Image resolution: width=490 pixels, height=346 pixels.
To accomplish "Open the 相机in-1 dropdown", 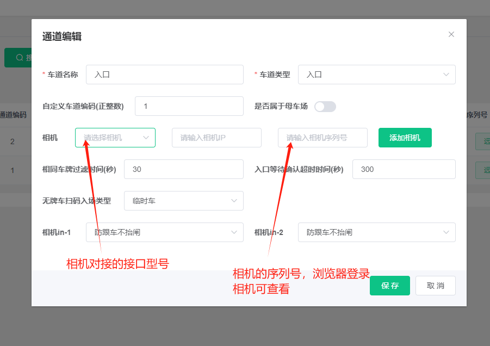I will 164,232.
